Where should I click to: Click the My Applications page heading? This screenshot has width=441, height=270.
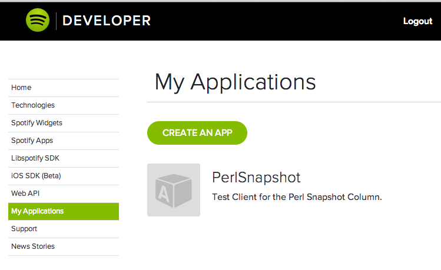click(x=235, y=82)
